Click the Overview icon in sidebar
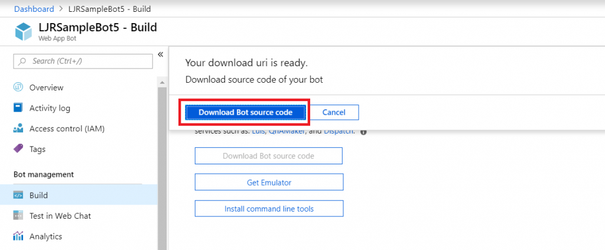The height and width of the screenshot is (250, 605). [18, 87]
